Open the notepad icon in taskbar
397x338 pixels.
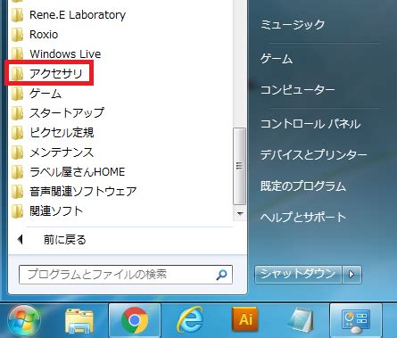[x=301, y=320]
